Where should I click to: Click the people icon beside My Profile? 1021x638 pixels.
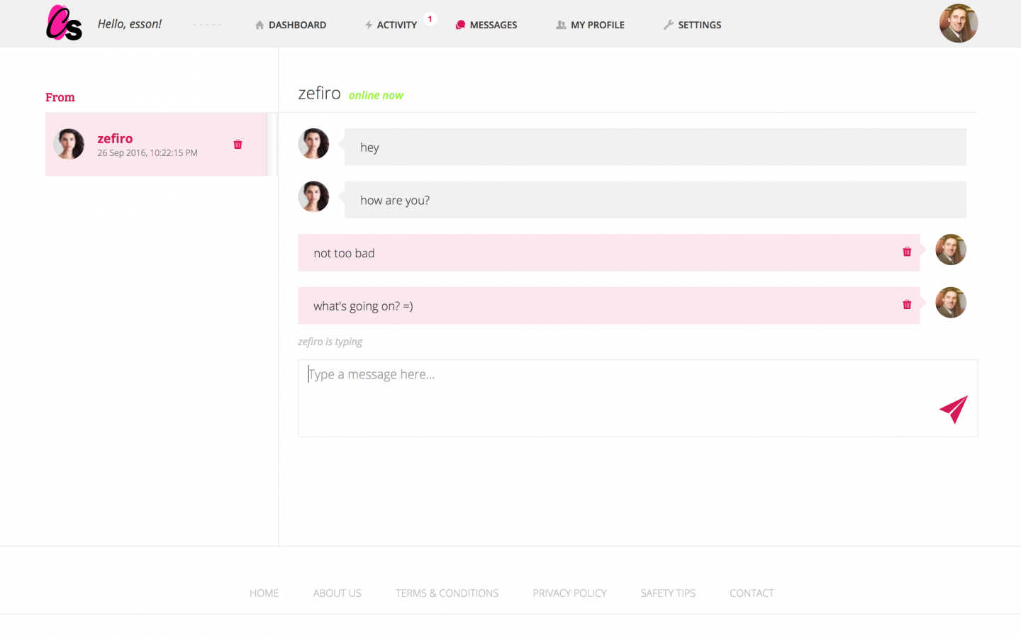click(561, 25)
